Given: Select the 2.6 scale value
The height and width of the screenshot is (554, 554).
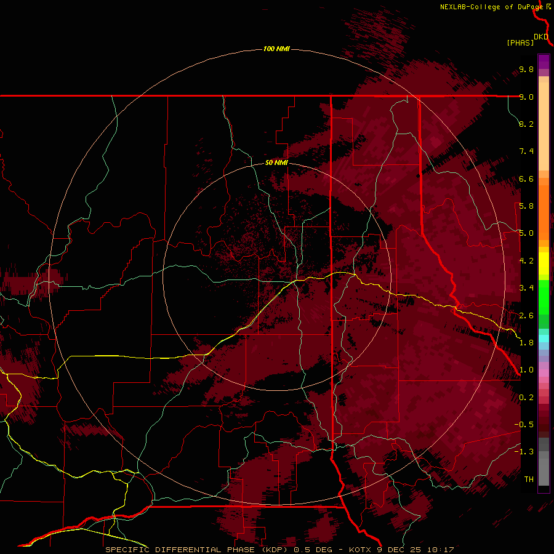Looking at the screenshot, I should click(526, 316).
